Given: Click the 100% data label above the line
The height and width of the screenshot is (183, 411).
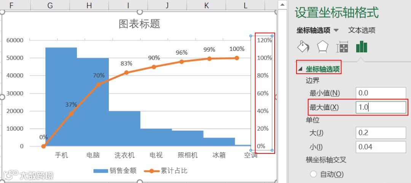Looking at the screenshot, I should (237, 49).
